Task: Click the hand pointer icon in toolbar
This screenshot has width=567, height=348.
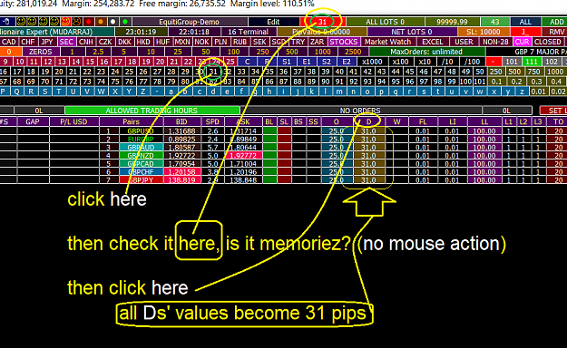Action: (x=6, y=22)
